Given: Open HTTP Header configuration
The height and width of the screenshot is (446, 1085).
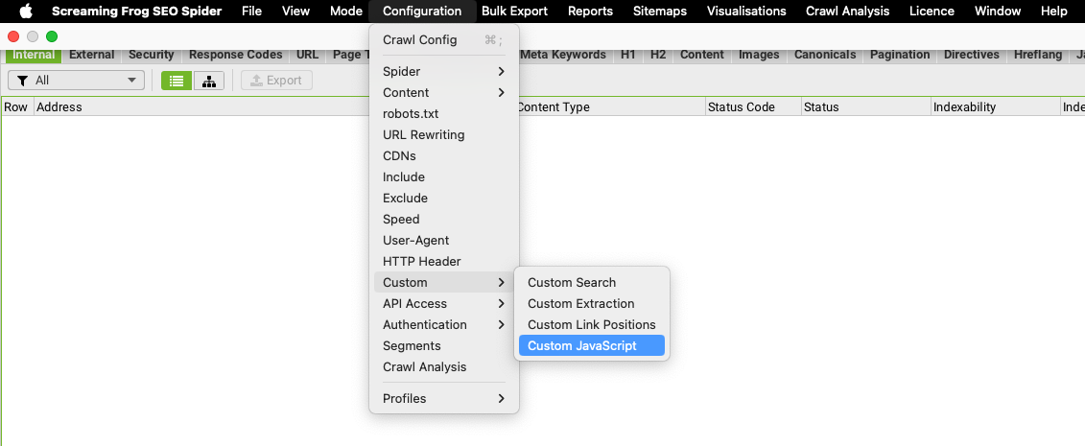Looking at the screenshot, I should coord(443,262).
